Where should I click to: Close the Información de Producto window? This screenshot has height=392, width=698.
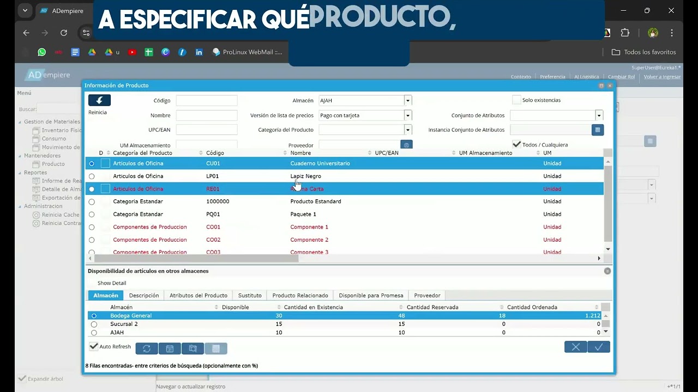tap(610, 85)
